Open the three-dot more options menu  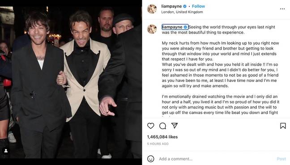(282, 9)
